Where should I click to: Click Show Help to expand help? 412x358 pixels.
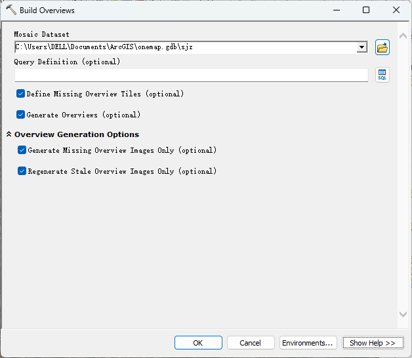(373, 343)
